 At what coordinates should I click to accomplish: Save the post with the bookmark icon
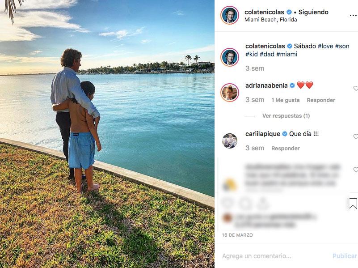click(x=353, y=204)
